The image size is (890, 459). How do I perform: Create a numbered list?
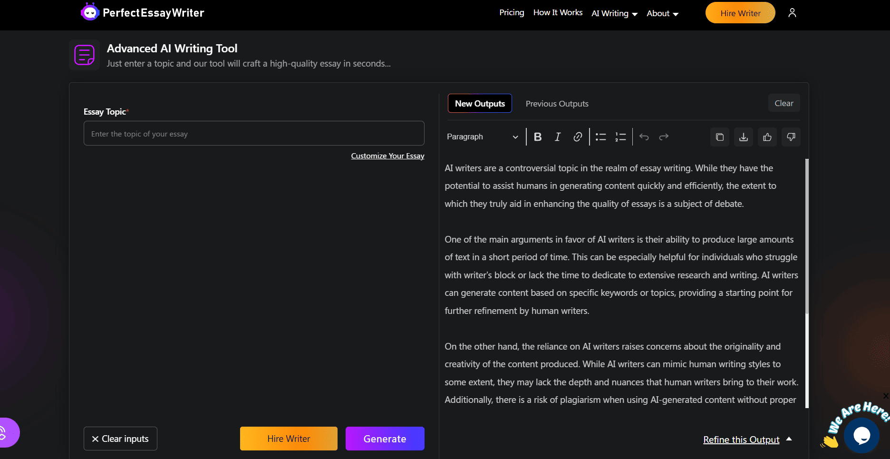pos(620,137)
